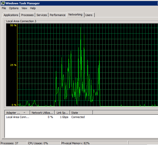Click the 1 Gbps link speed value
Image resolution: width=158 pixels, height=145 pixels.
[x=64, y=117]
